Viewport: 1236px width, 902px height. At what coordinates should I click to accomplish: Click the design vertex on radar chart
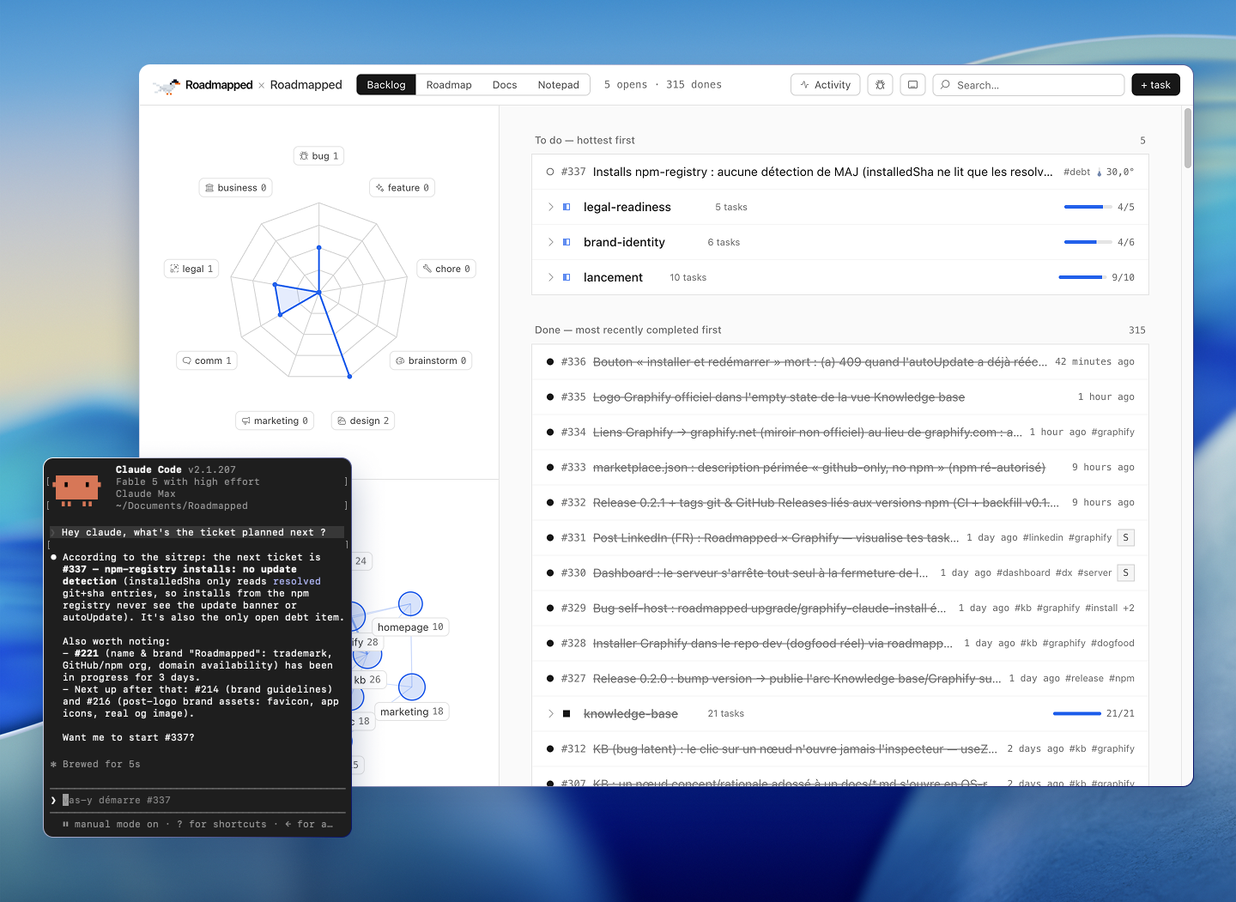(x=349, y=377)
